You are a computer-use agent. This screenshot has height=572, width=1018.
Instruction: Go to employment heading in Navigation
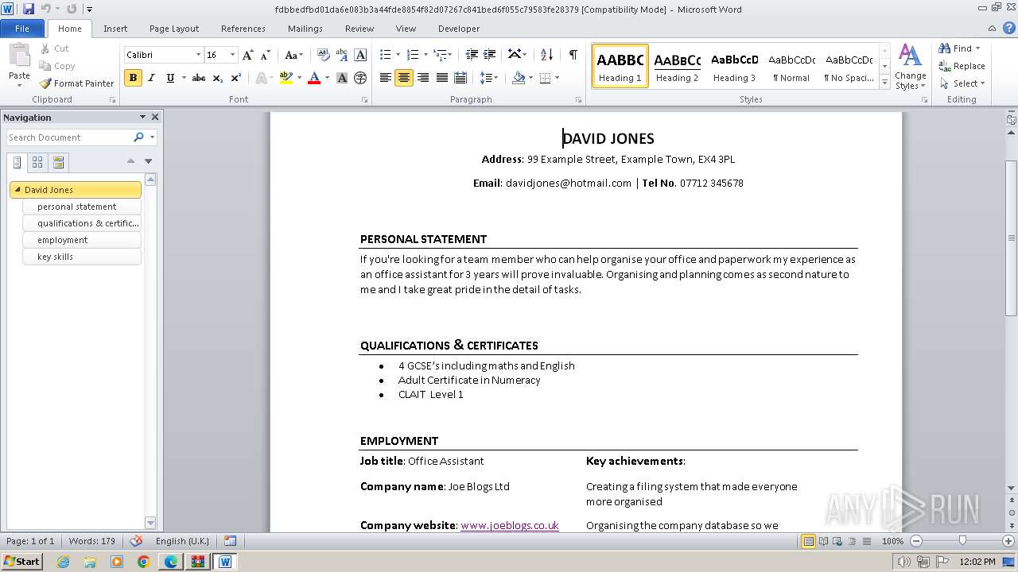tap(82, 240)
